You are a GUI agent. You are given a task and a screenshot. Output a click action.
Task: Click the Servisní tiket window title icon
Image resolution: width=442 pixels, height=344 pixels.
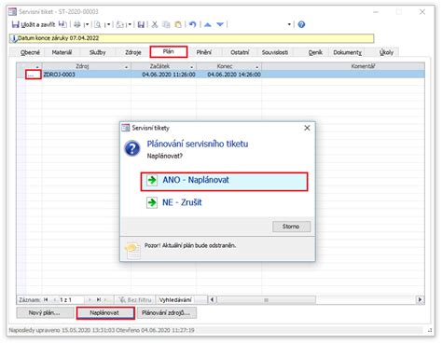[x=12, y=12]
